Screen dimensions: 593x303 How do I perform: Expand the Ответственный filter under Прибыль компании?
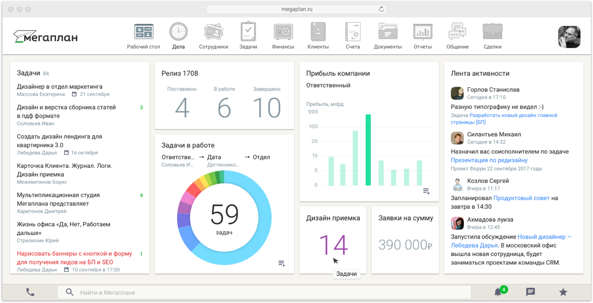(x=328, y=85)
